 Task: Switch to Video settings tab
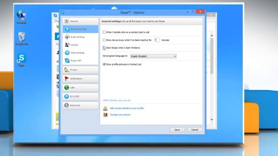tap(80, 53)
